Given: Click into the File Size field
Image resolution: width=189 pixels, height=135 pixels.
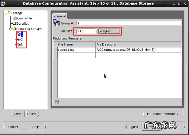Looking at the screenshot, I should [86, 31].
